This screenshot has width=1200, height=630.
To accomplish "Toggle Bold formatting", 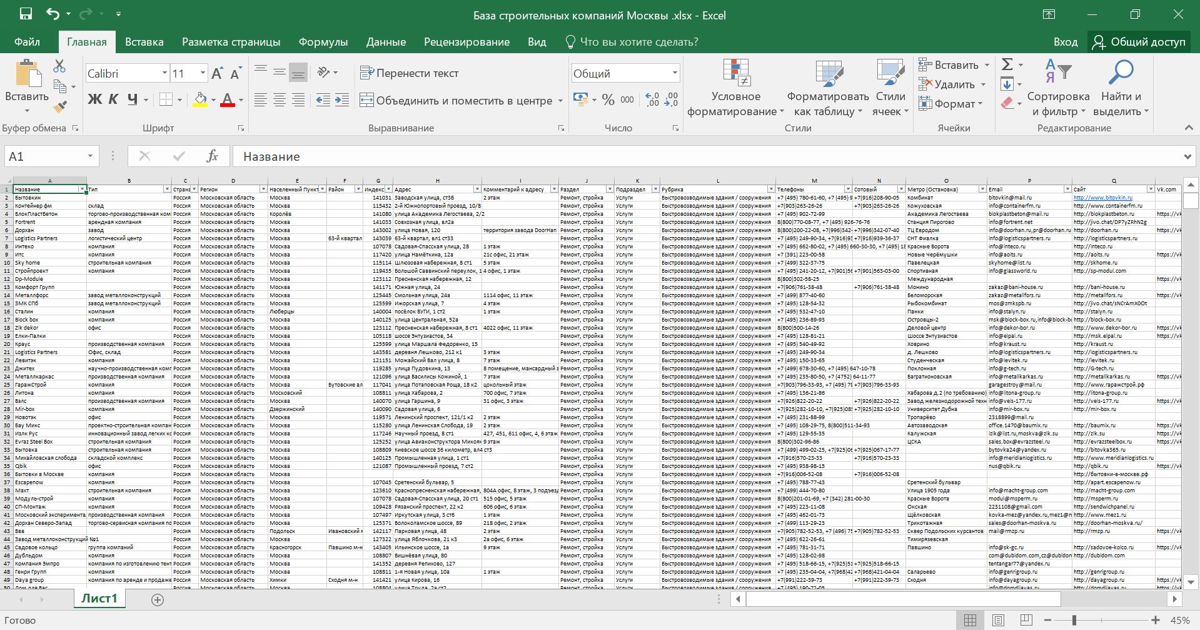I will pyautogui.click(x=94, y=99).
